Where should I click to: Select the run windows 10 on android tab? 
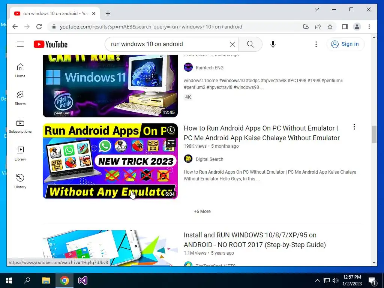click(55, 13)
